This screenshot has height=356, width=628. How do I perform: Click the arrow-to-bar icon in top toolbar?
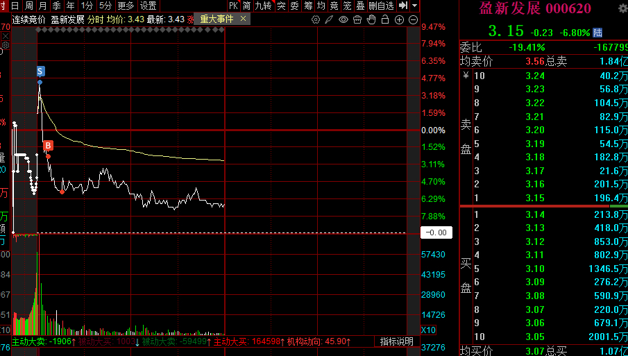point(403,6)
